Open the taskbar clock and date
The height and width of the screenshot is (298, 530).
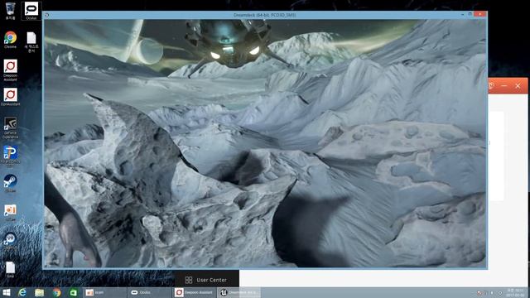515,292
